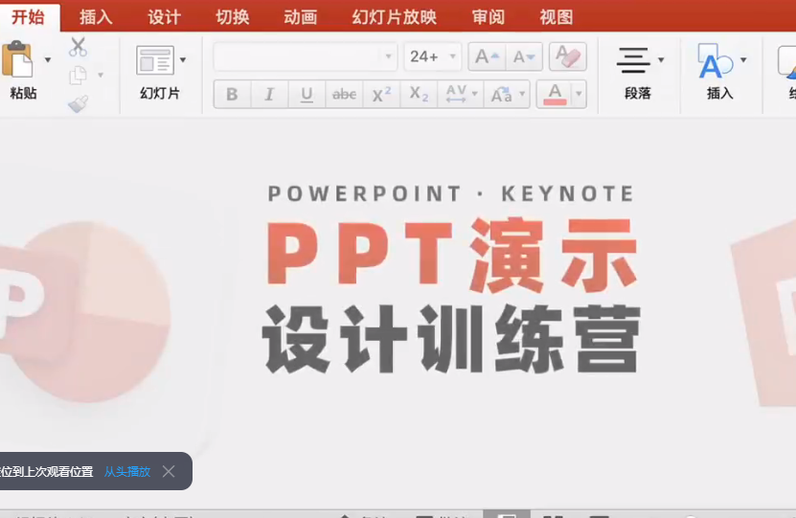Expand the change case dropdown arrow

[x=522, y=94]
